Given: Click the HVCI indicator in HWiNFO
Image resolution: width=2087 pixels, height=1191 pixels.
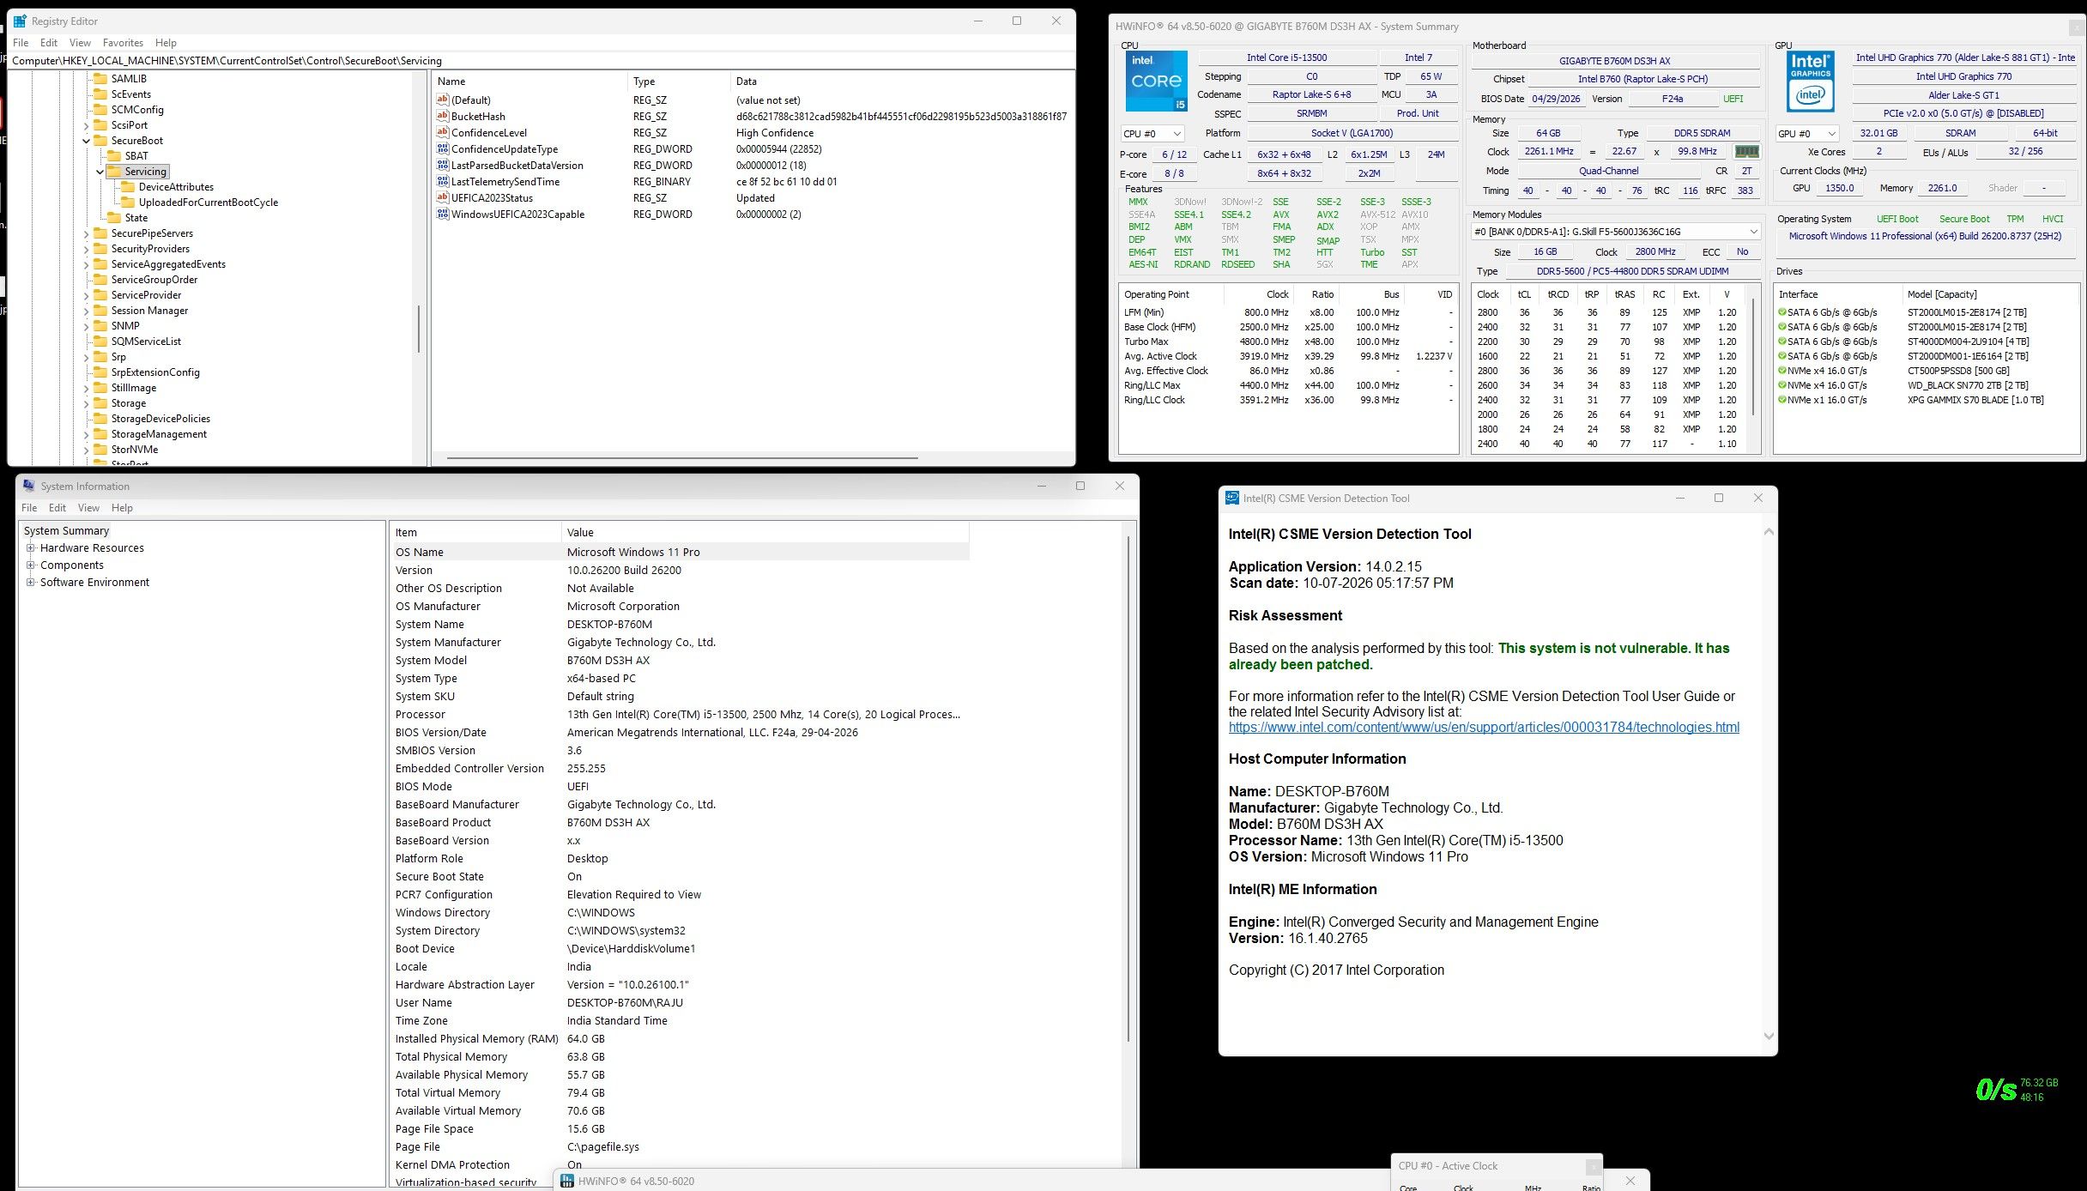Looking at the screenshot, I should 2053,219.
